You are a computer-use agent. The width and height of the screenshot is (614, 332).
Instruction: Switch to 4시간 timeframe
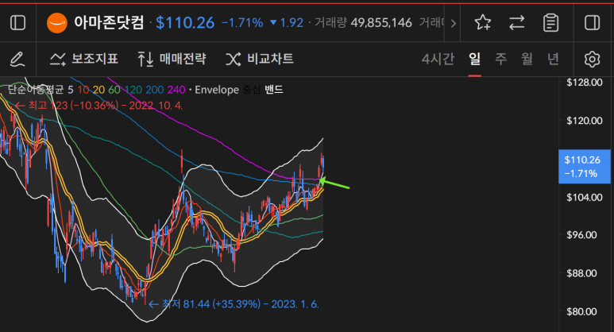click(x=438, y=59)
